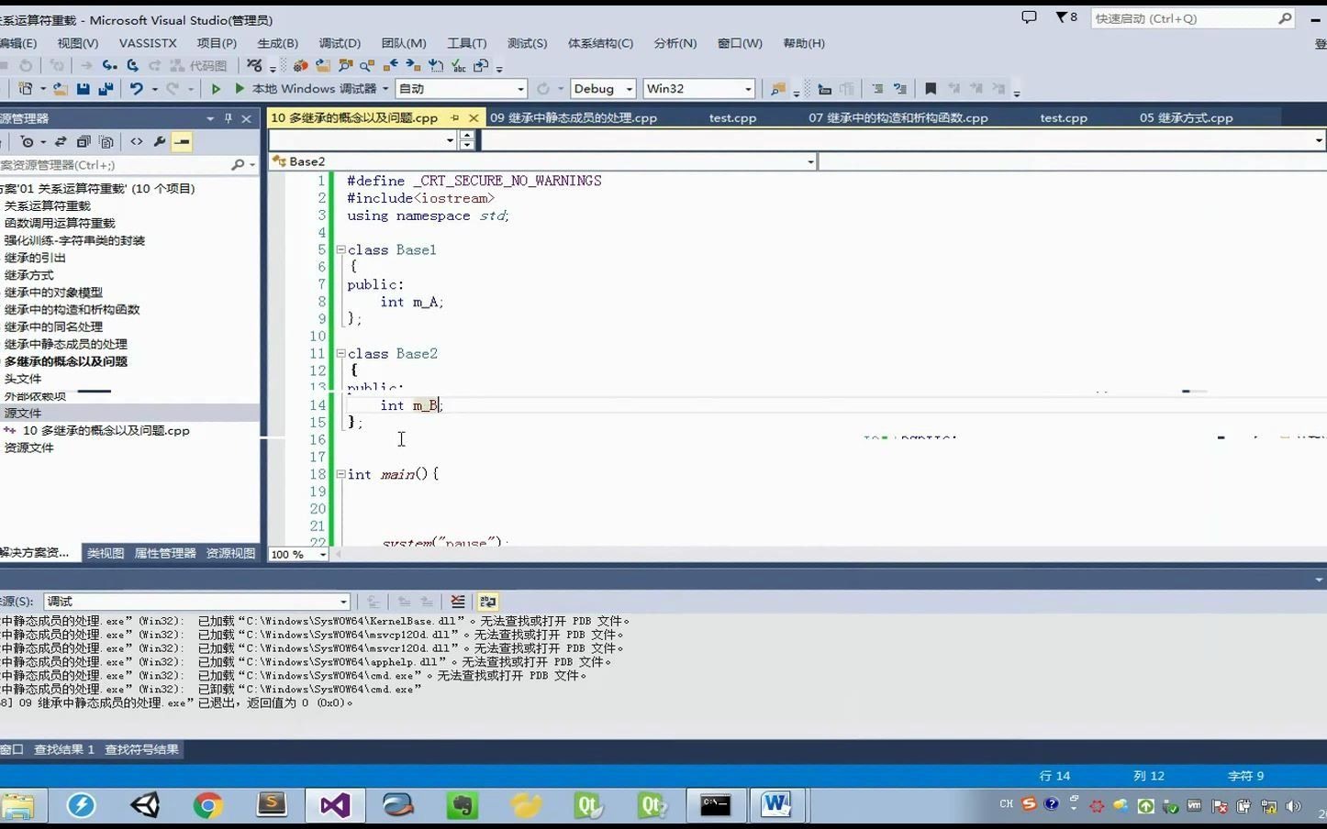The width and height of the screenshot is (1327, 829).
Task: Open Microsoft Word from the taskbar
Action: (776, 805)
